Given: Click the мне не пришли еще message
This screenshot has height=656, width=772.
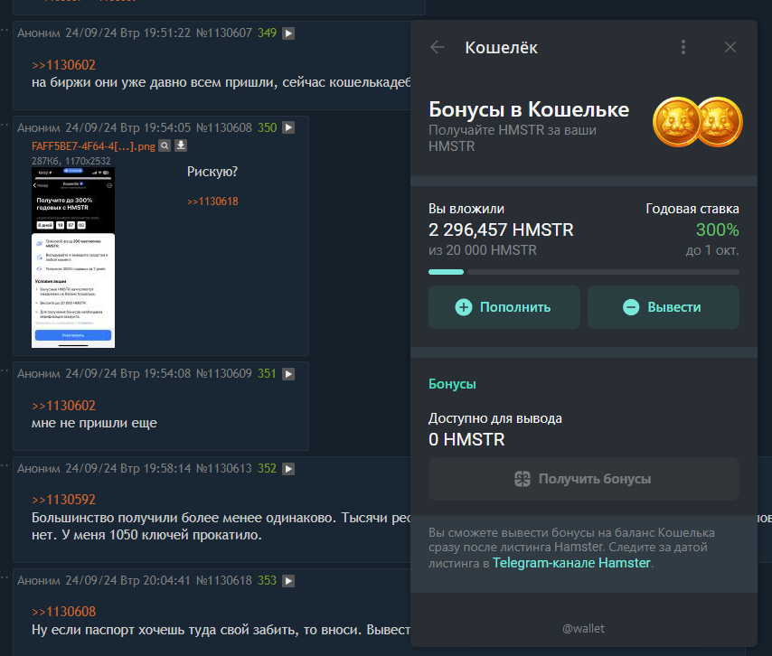Looking at the screenshot, I should [x=94, y=423].
